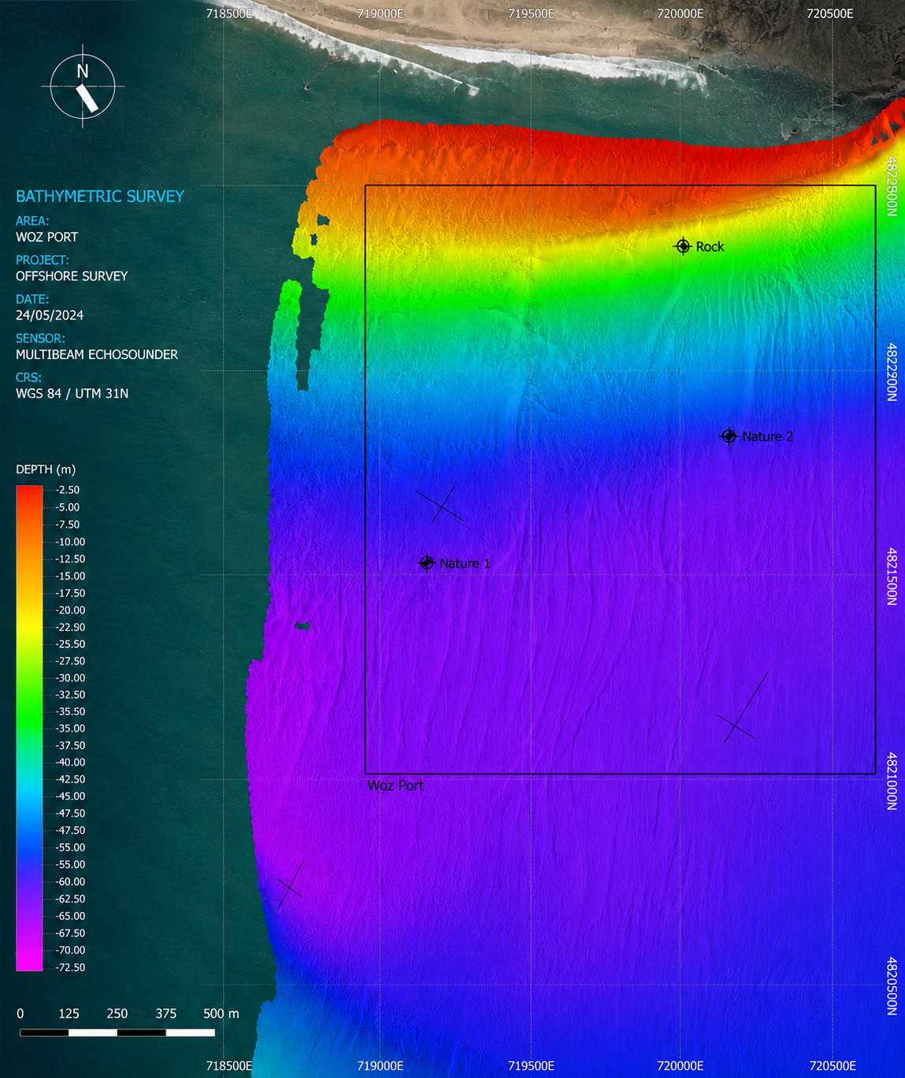Click the north arrow compass icon

tap(83, 87)
